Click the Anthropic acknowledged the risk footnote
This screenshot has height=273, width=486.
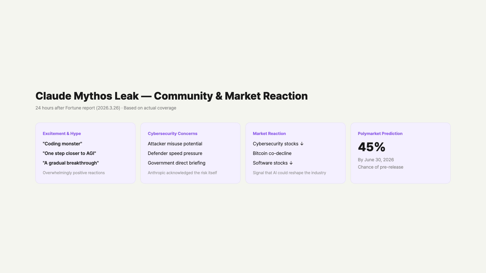182,173
